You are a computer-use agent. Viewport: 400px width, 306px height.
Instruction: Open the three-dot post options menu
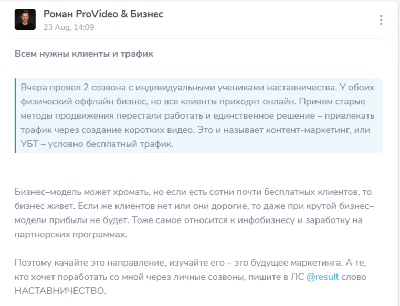click(x=381, y=19)
